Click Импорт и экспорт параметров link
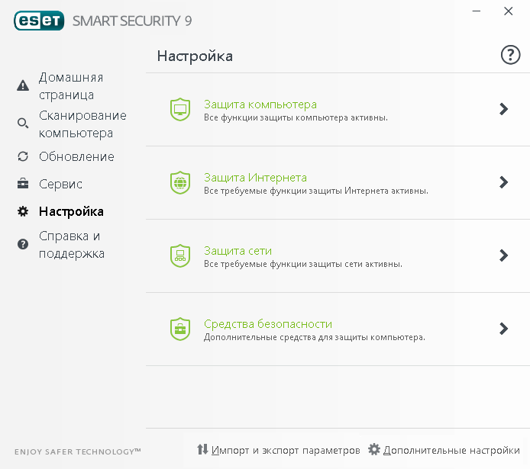Screen dimensions: 530x469 tap(285, 450)
